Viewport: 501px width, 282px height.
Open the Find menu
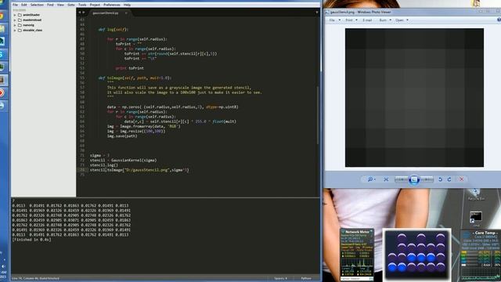50,5
